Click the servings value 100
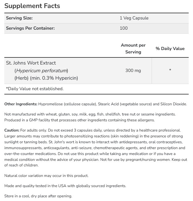 point(124,28)
